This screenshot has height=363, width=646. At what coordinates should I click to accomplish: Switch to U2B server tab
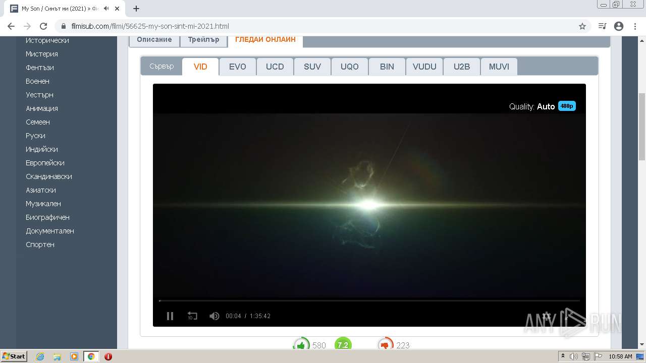pyautogui.click(x=462, y=67)
